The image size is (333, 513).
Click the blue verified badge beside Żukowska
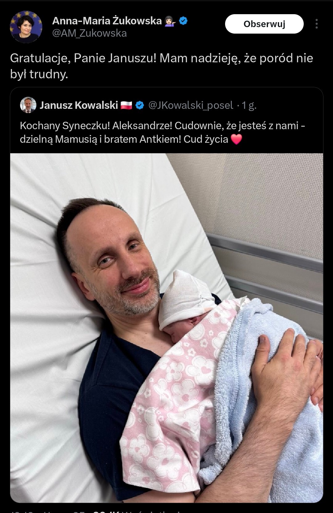(x=183, y=21)
